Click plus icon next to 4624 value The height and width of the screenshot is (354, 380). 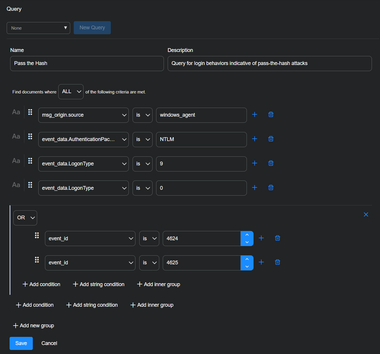[x=261, y=238]
